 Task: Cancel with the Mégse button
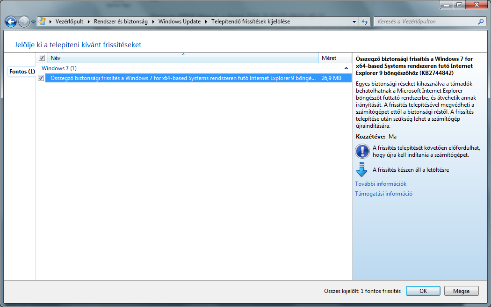(461, 291)
